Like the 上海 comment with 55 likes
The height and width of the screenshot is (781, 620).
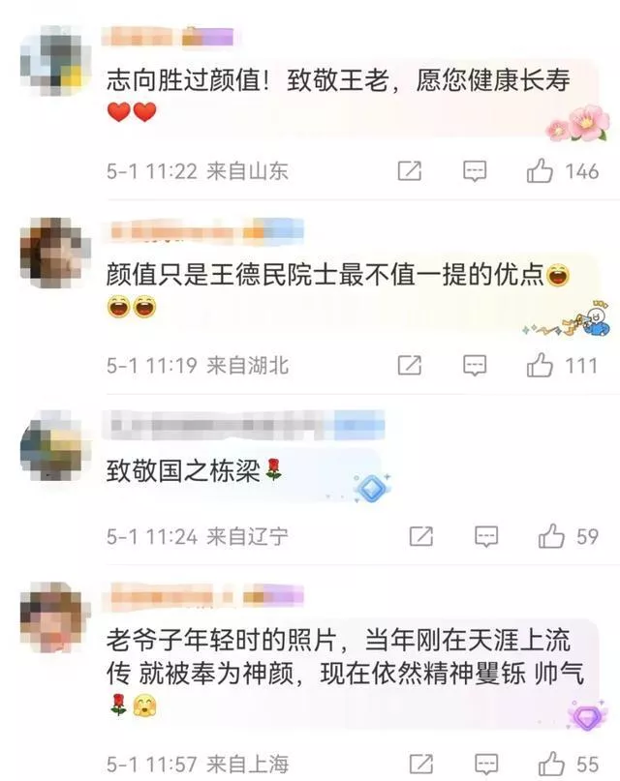coord(551,764)
